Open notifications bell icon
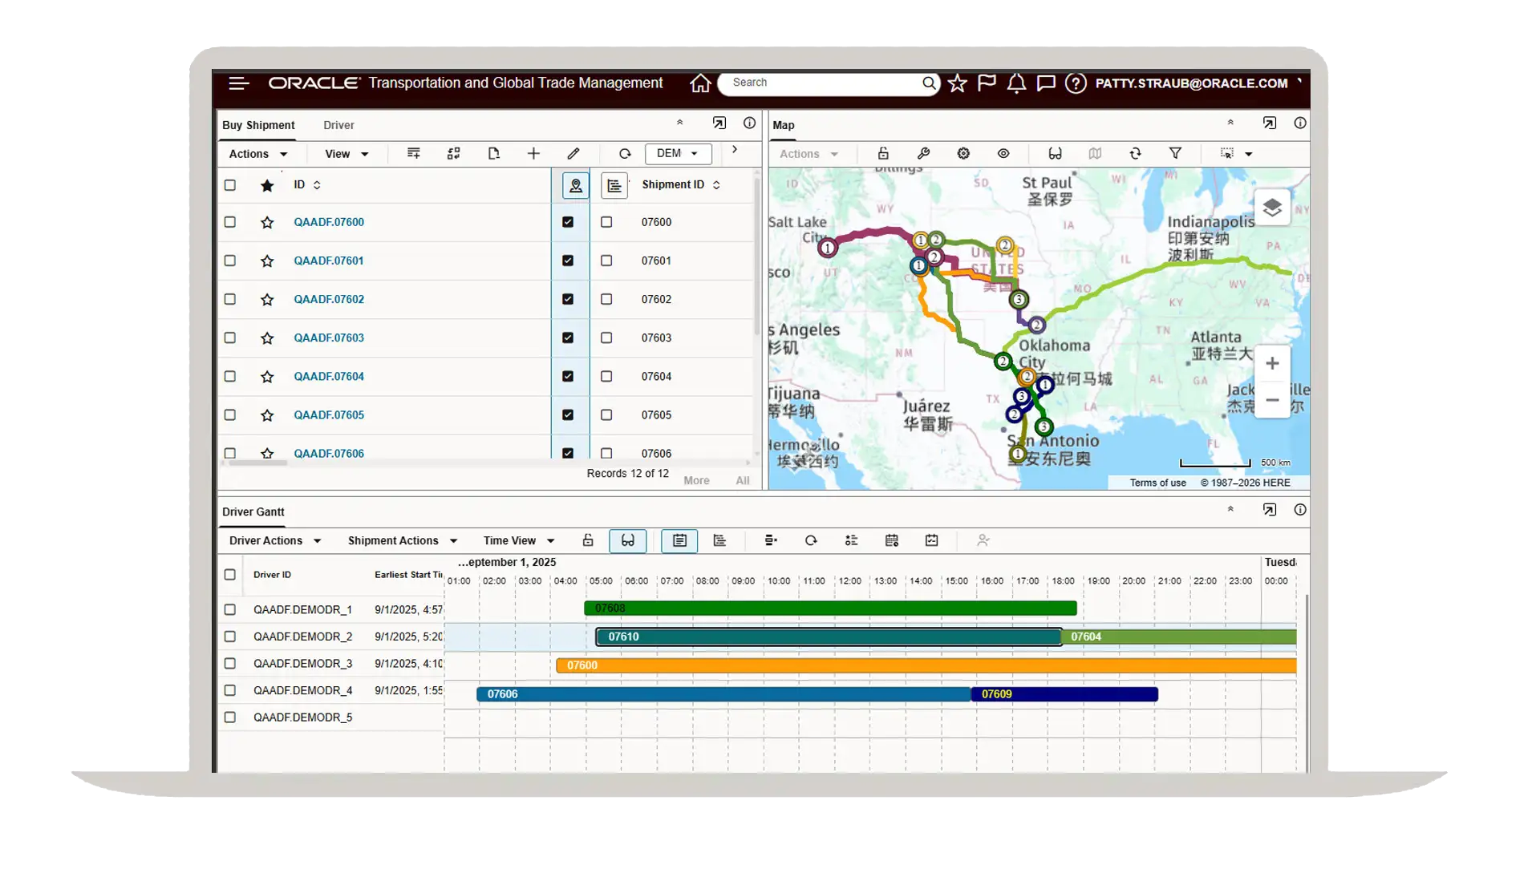1540x869 pixels. click(x=1016, y=83)
